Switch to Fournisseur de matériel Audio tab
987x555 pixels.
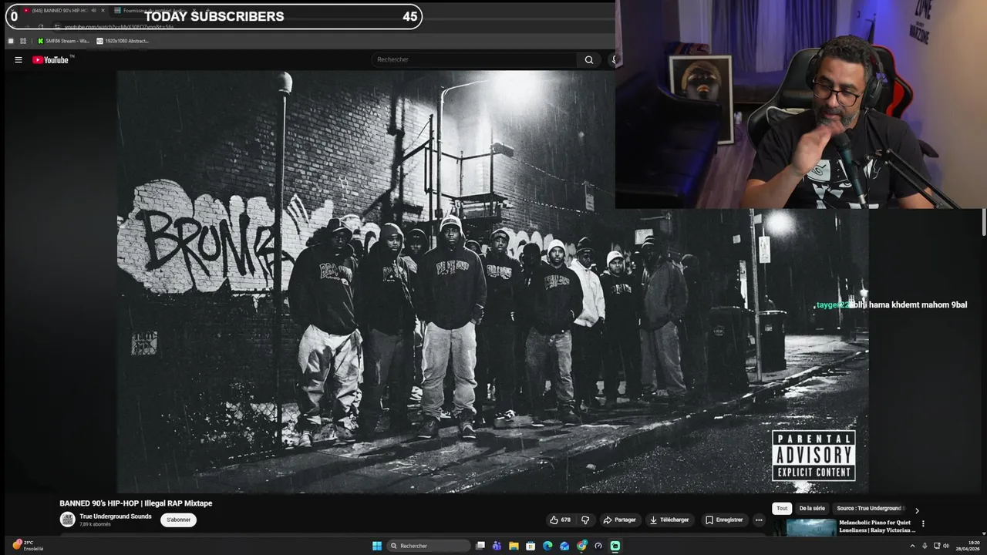pyautogui.click(x=154, y=10)
